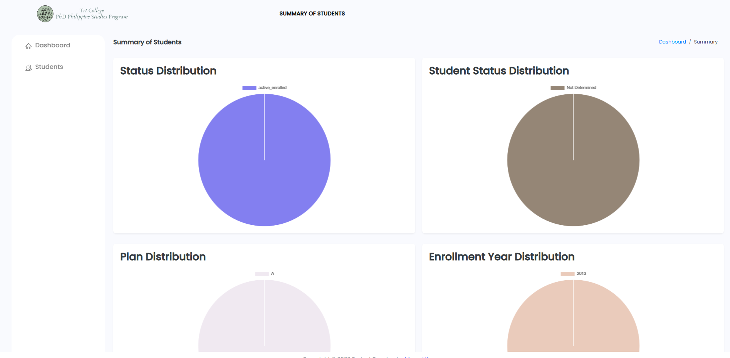
Task: Click the peach 2013 legend swatch
Action: click(567, 273)
